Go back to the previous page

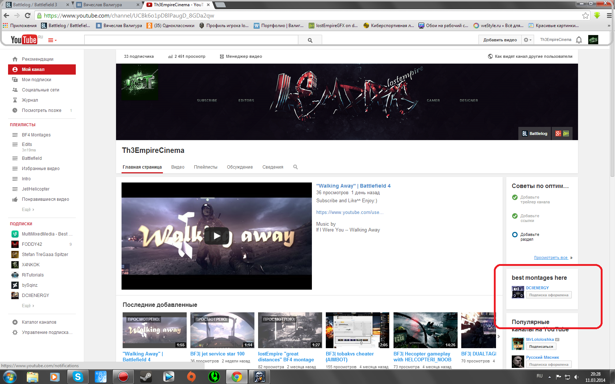[x=6, y=15]
